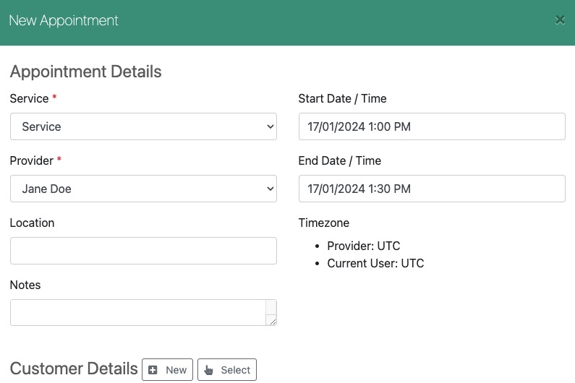This screenshot has height=383, width=575.
Task: Open the Provider dropdown showing Jane Doe
Action: click(143, 189)
